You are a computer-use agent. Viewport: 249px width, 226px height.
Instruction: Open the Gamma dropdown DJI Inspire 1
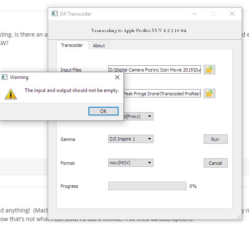tap(131, 139)
